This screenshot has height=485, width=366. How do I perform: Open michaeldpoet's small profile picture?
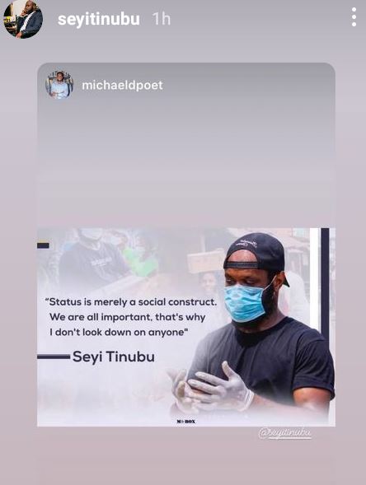pyautogui.click(x=59, y=85)
